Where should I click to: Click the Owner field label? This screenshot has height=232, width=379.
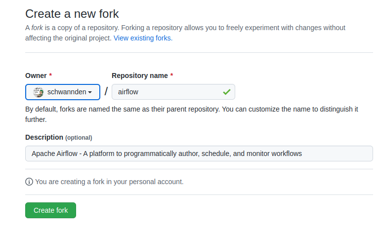pyautogui.click(x=36, y=76)
